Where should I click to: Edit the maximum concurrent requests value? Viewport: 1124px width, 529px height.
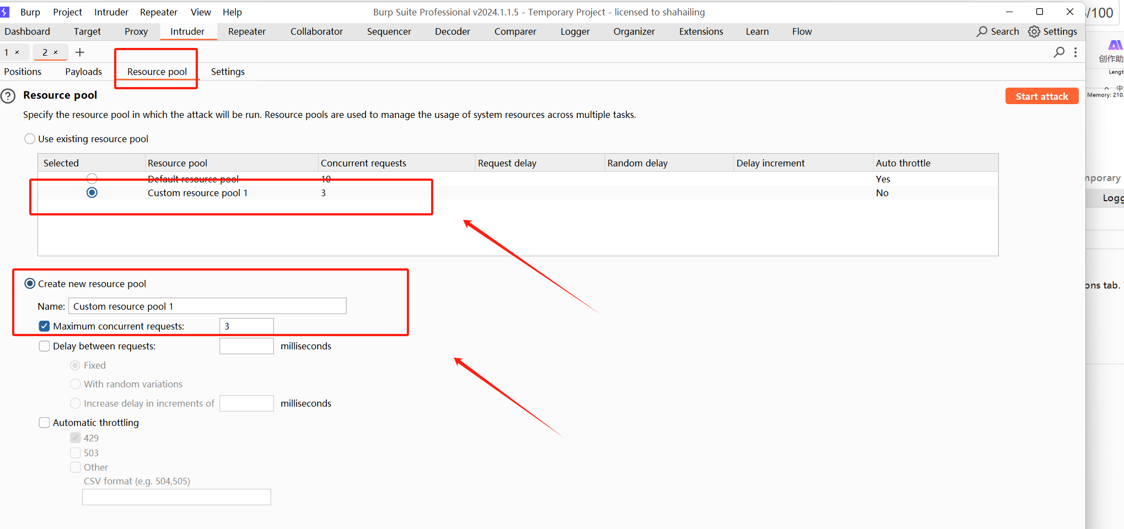[246, 326]
